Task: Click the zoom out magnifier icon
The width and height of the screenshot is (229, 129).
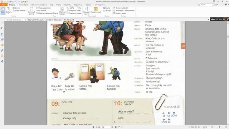Action: pyautogui.click(x=68, y=8)
